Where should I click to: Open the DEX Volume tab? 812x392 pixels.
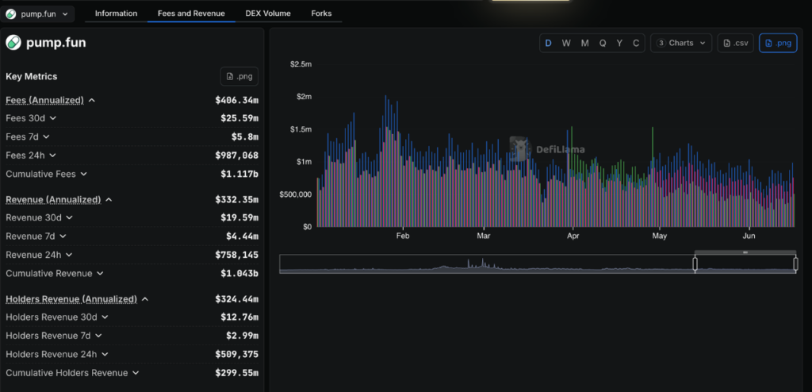268,13
